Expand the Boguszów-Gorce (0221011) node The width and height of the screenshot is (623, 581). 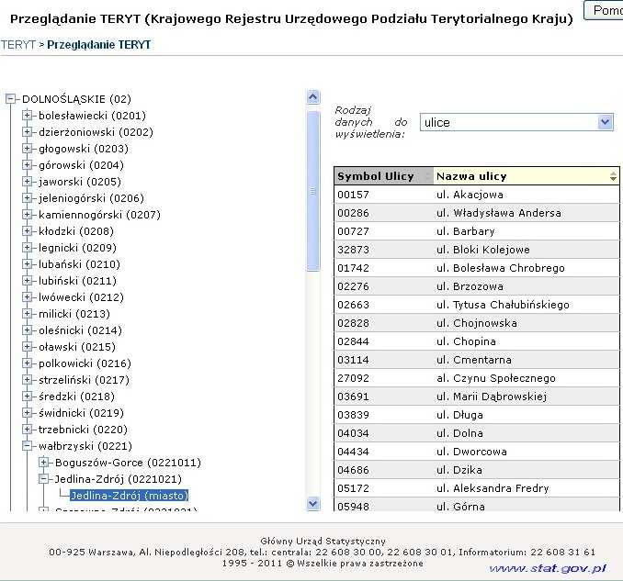click(44, 463)
